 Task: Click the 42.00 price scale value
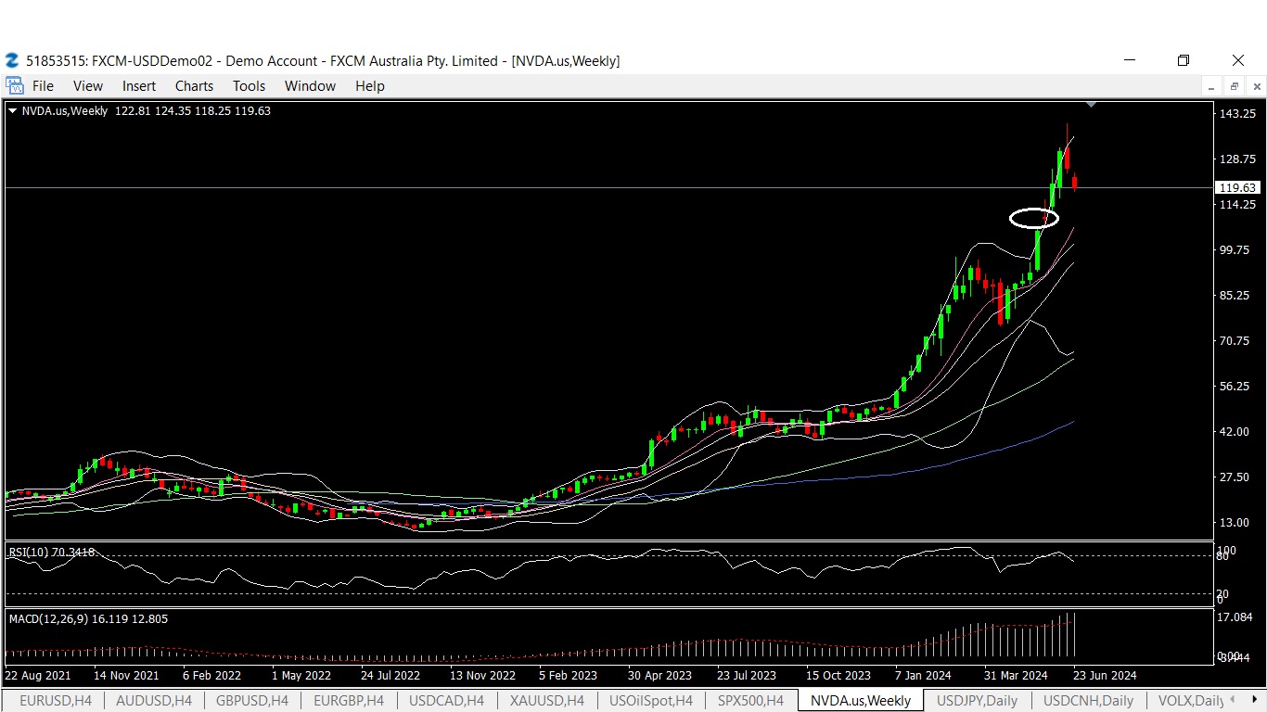pyautogui.click(x=1235, y=431)
